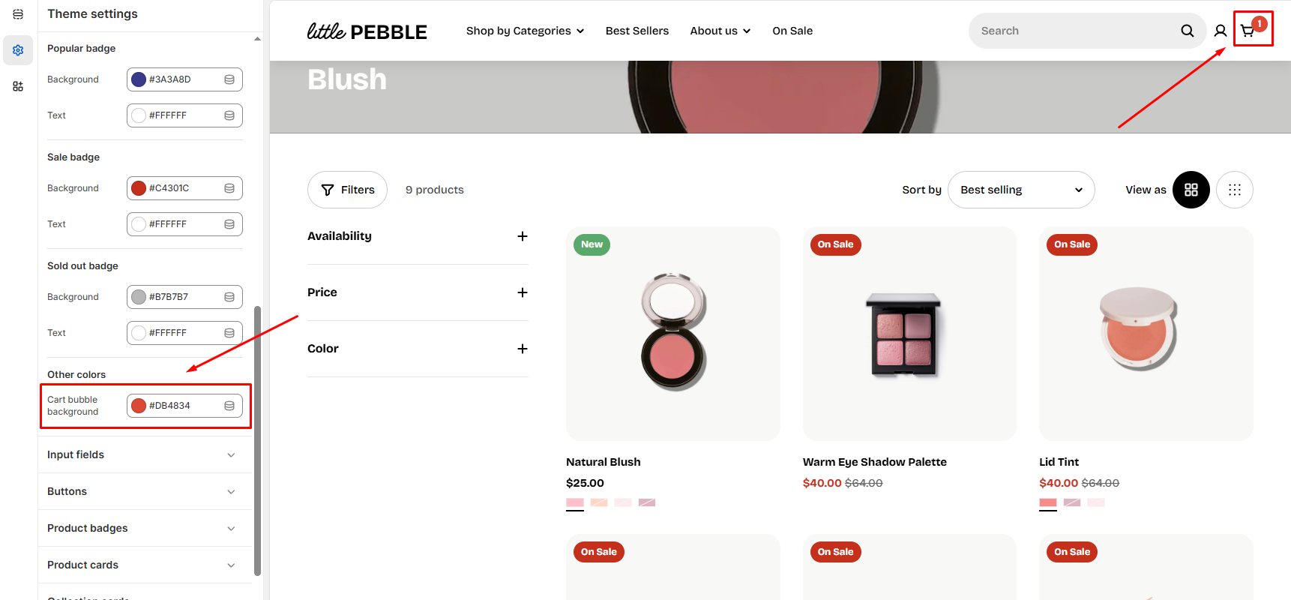Click dynamic source icon for Cart bubble background
The width and height of the screenshot is (1291, 600).
229,406
